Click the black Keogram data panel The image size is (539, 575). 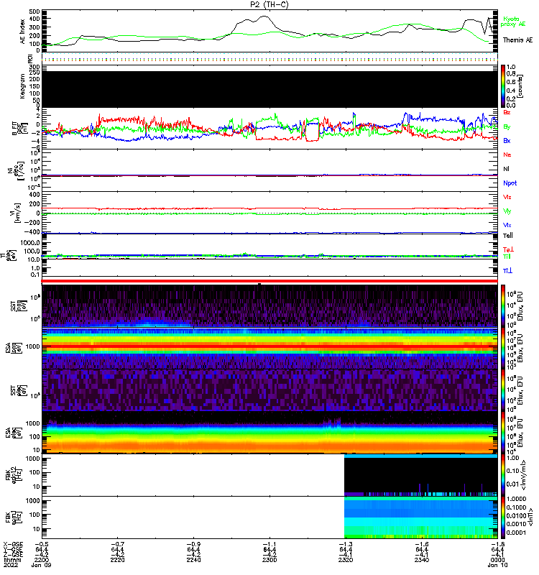(x=269, y=89)
